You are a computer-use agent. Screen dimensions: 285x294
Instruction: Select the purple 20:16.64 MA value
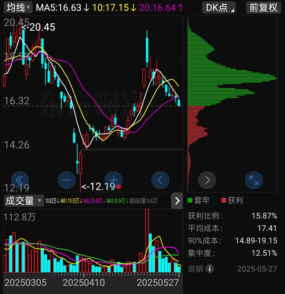161,8
